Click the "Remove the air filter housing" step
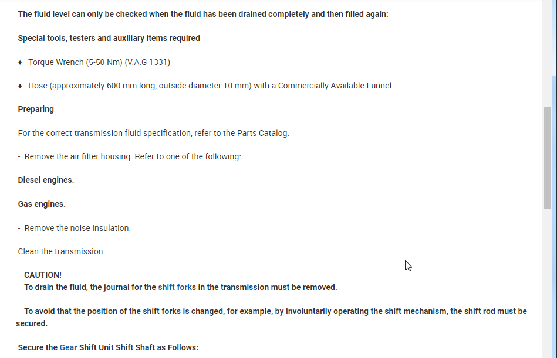Screen dimensions: 557x358 [133, 156]
